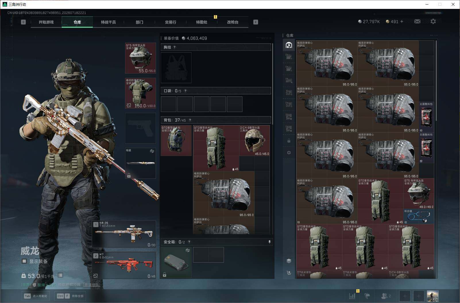Select the SR-25 primary weapon slot
Viewport: 460px width, 303px height.
click(x=124, y=234)
